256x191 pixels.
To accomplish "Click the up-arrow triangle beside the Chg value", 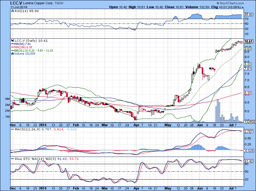I will point(243,7).
